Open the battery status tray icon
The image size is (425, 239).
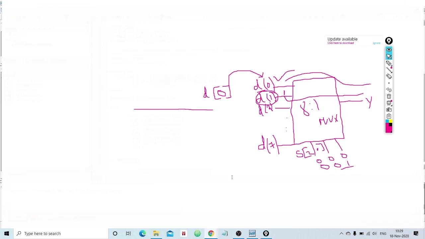click(x=361, y=233)
